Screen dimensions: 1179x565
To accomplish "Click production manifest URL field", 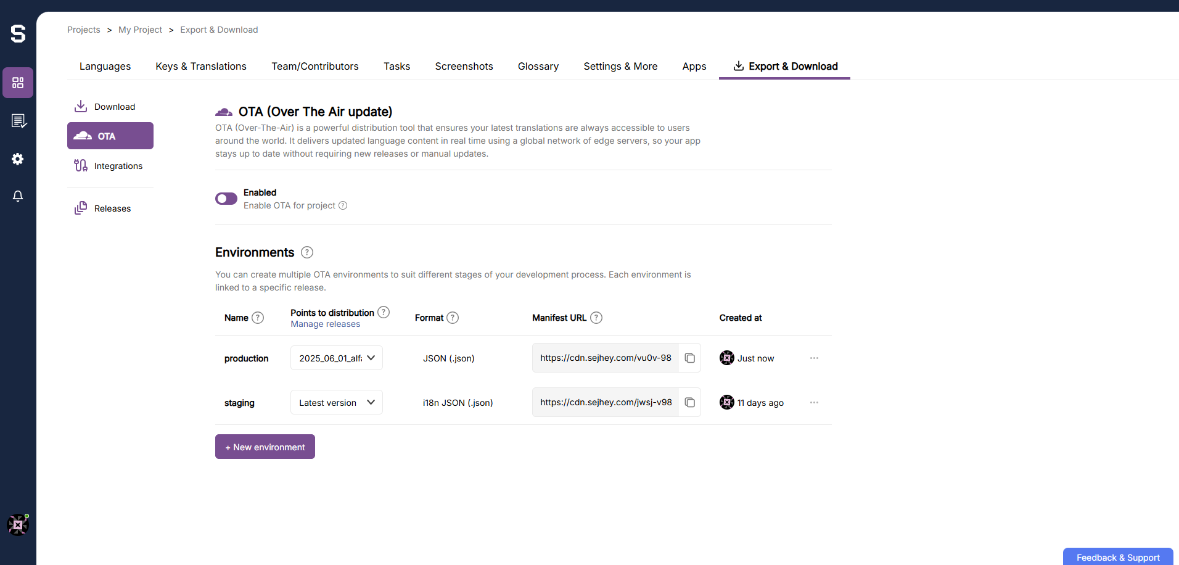I will coord(606,358).
